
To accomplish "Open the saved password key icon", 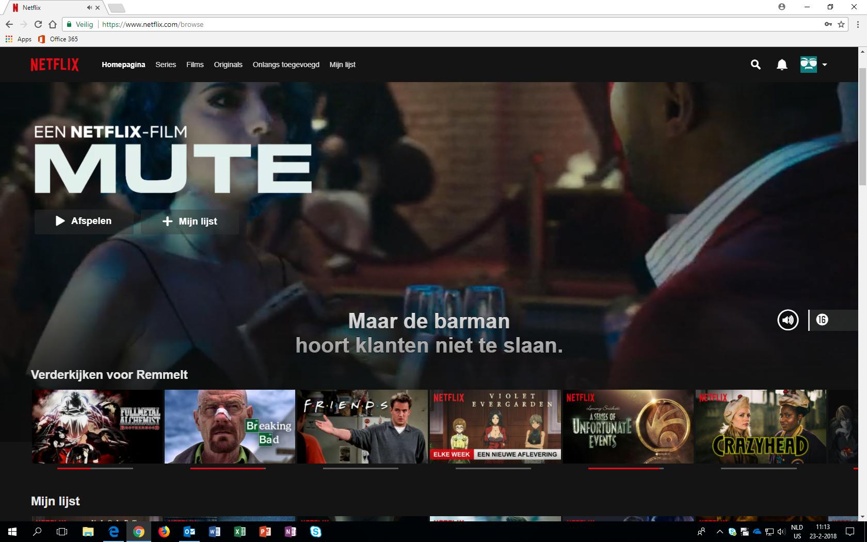I will click(x=828, y=24).
